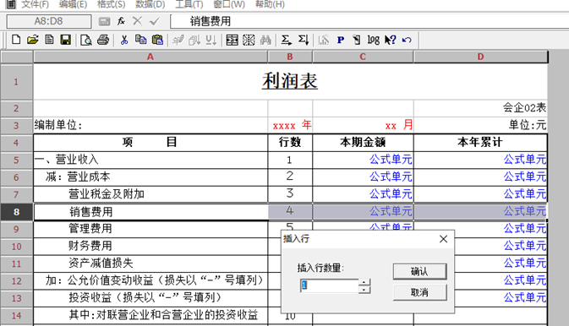Click the scroll document icon next to P

pos(357,40)
